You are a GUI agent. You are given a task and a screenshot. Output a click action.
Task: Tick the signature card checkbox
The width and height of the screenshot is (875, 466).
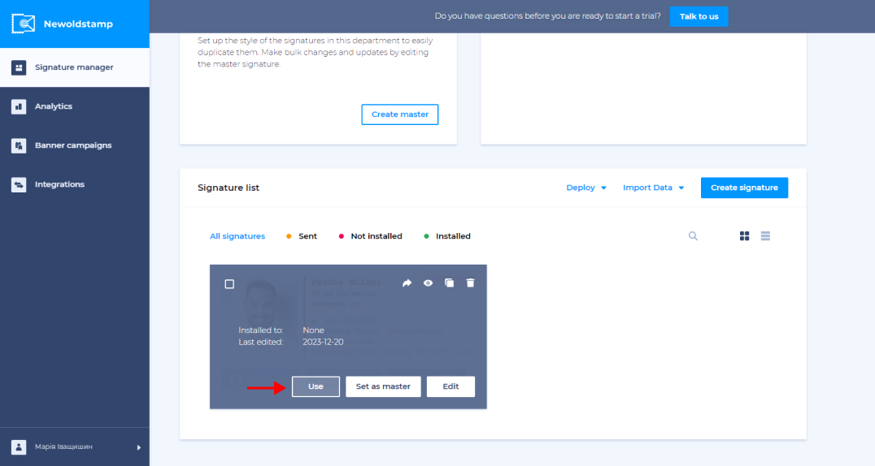click(229, 284)
